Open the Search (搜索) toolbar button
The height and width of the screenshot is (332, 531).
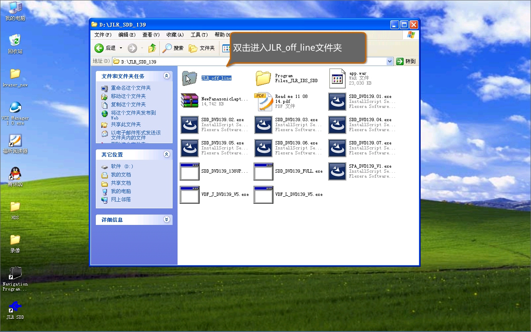[173, 48]
